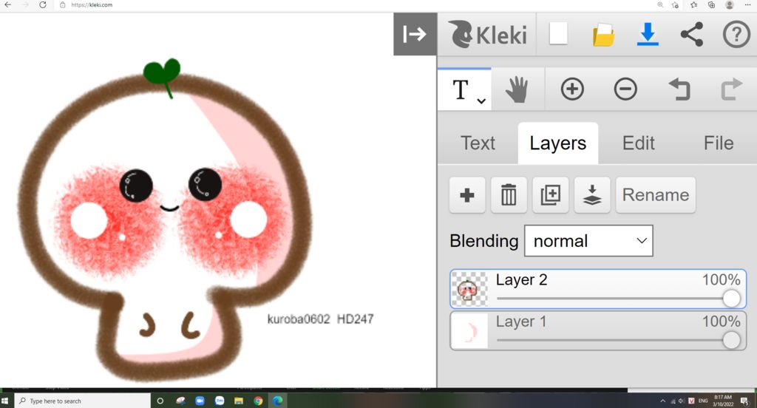Select the Hand pan tool
This screenshot has height=408, width=757.
(x=517, y=90)
